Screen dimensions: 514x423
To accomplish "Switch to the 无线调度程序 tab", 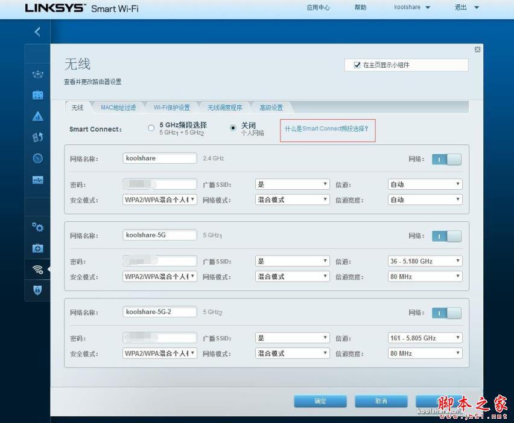I will pos(225,108).
